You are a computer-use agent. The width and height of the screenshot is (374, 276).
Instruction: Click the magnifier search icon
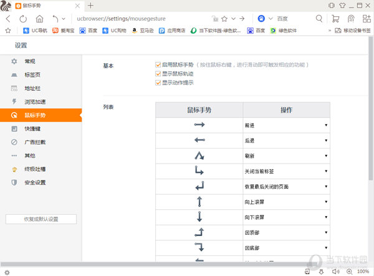pos(319,18)
